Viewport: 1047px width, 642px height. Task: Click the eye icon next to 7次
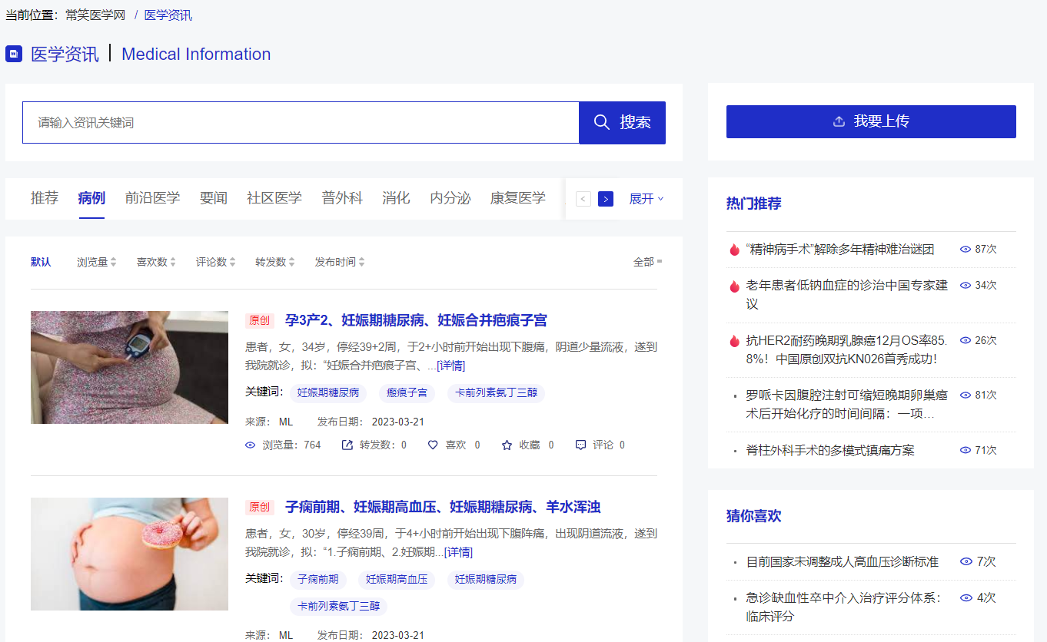pyautogui.click(x=966, y=561)
